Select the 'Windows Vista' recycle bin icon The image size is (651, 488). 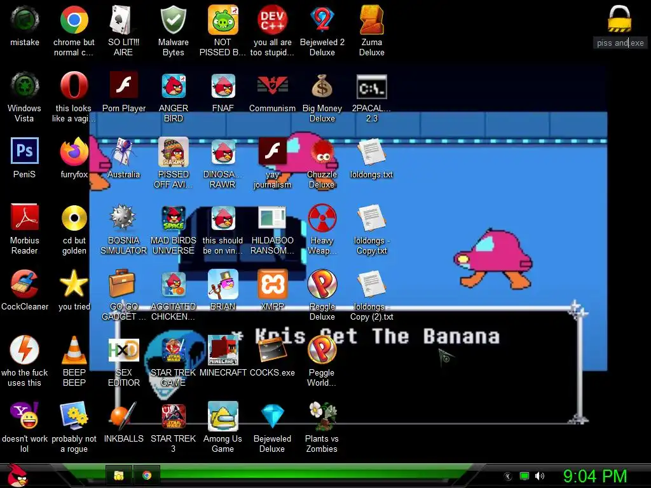[25, 86]
